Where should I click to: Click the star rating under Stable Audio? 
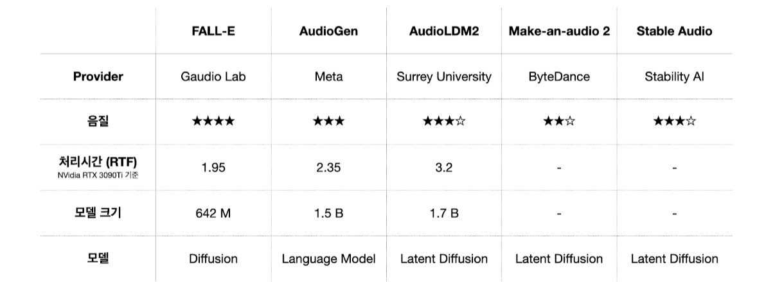pos(674,121)
